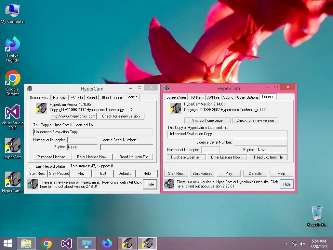Viewport: 333px width, 250px height.
Task: Open volume control in the tray
Action: coord(302,244)
